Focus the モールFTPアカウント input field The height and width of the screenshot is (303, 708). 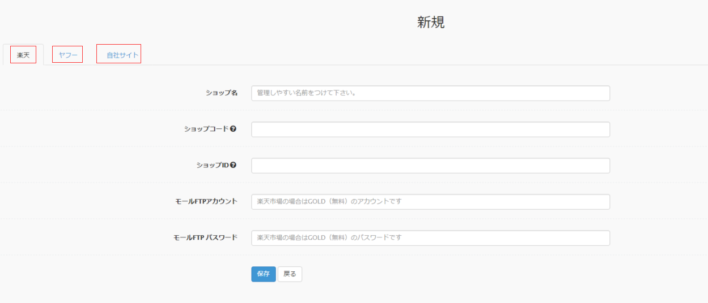coord(431,202)
